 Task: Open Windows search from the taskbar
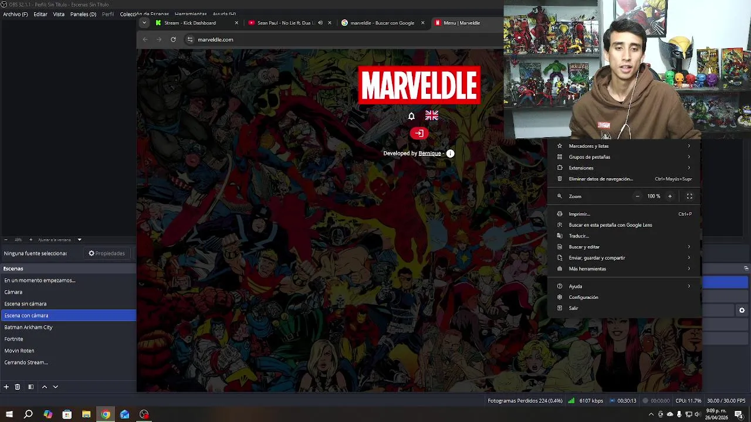point(28,414)
